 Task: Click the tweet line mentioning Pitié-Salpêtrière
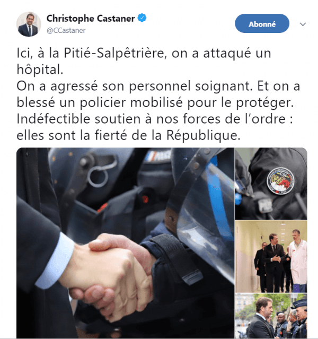click(144, 53)
